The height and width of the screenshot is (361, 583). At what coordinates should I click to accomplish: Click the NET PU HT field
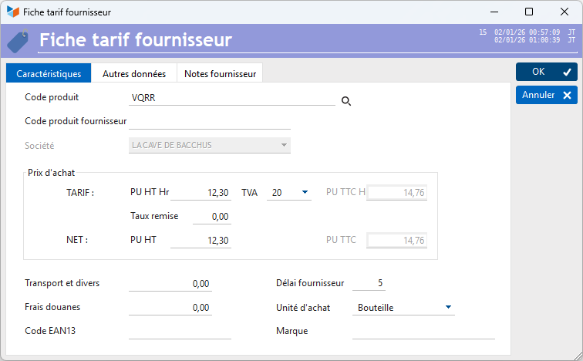point(201,241)
